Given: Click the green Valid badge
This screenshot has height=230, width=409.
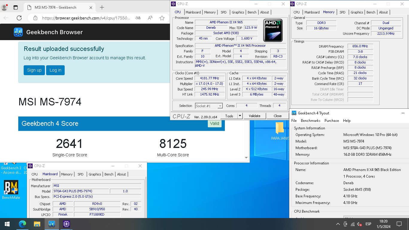Looking at the screenshot, I should point(215,123).
